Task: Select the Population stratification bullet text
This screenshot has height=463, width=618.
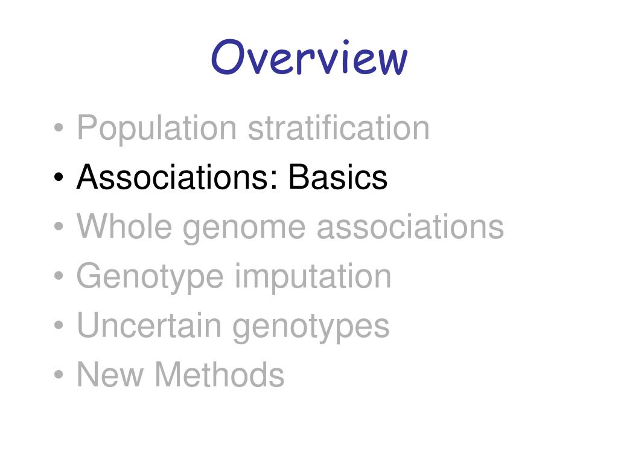Action: point(253,128)
